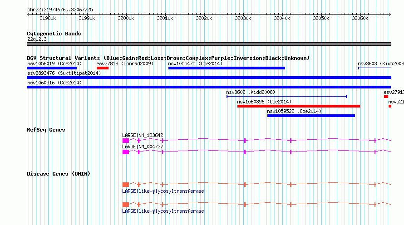This screenshot has width=404, height=225.
Task: Click the esv3893476 (Suktitipat2014) label
Action: click(64, 73)
